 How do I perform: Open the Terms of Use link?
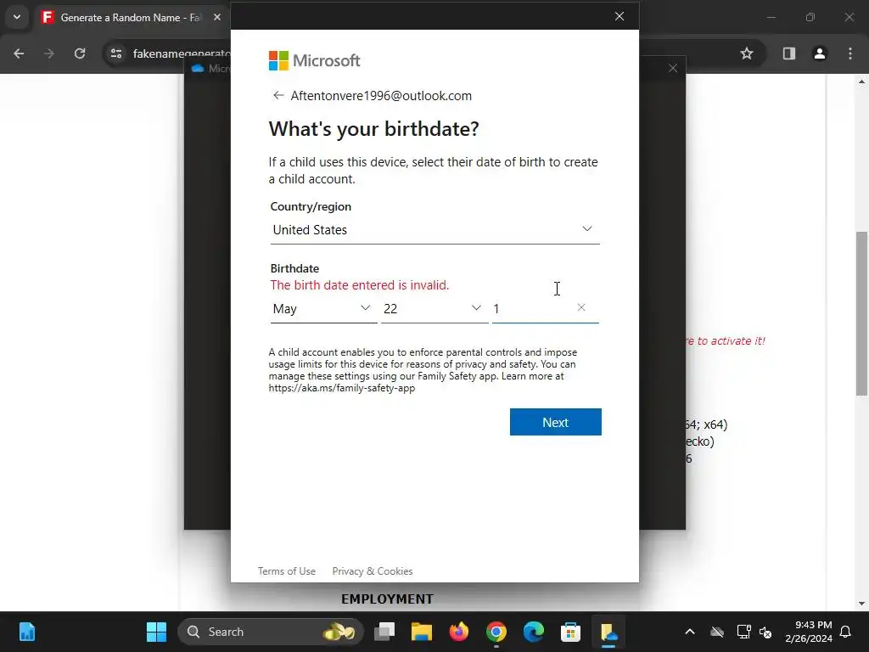pos(287,571)
